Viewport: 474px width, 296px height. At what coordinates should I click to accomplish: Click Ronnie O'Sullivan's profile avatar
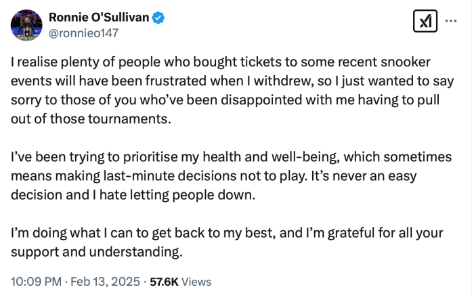click(26, 26)
